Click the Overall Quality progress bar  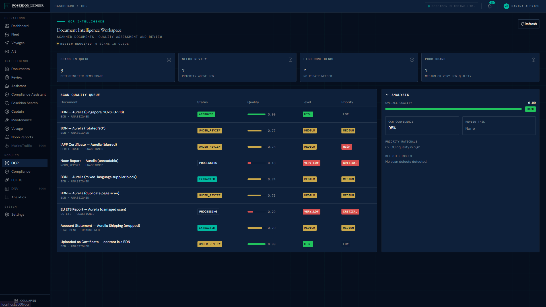click(453, 109)
